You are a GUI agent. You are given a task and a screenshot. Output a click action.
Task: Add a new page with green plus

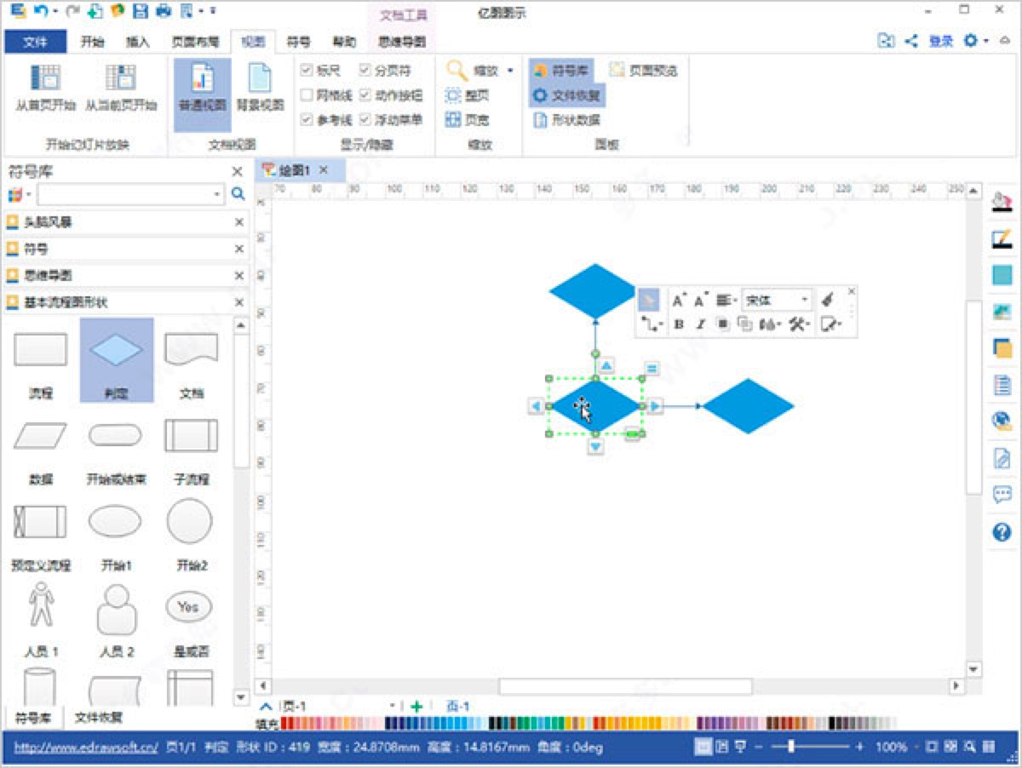(416, 706)
